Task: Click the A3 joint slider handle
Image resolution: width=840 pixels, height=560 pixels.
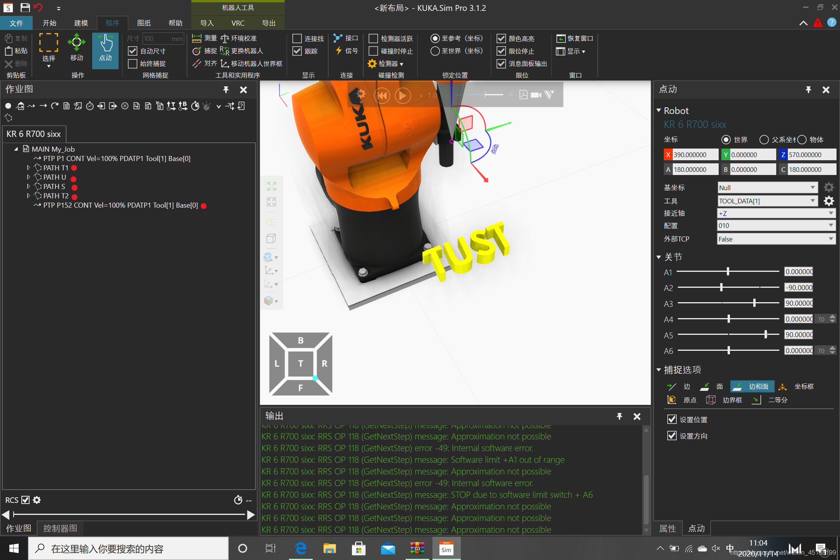Action: (x=754, y=303)
